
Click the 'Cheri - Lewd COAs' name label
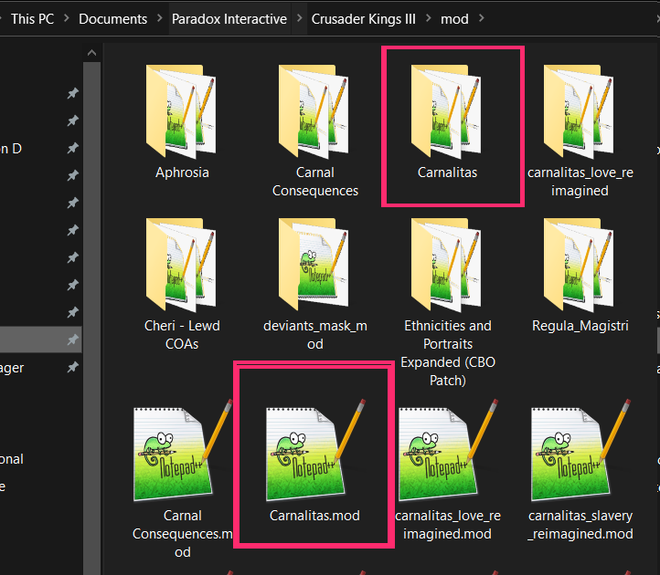[x=182, y=335]
